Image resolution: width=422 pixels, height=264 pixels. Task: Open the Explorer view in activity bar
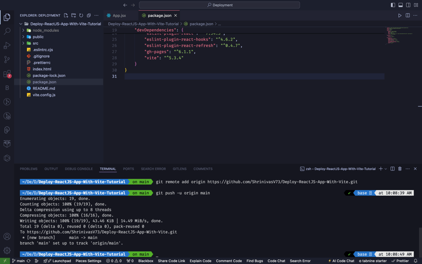click(x=7, y=17)
